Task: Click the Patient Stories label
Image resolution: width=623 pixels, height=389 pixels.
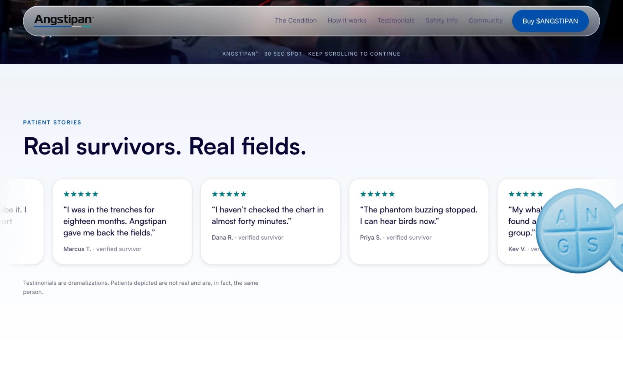Action: [52, 123]
